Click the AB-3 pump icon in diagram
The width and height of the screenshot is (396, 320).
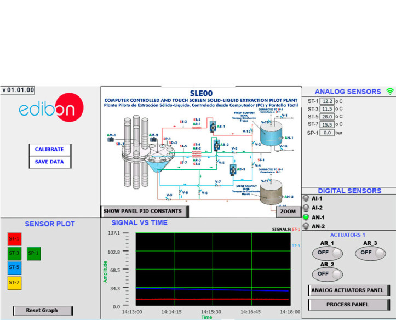(232, 169)
